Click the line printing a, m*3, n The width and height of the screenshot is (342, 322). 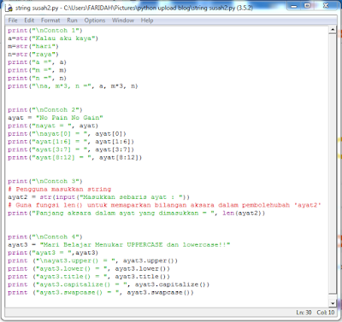(73, 86)
